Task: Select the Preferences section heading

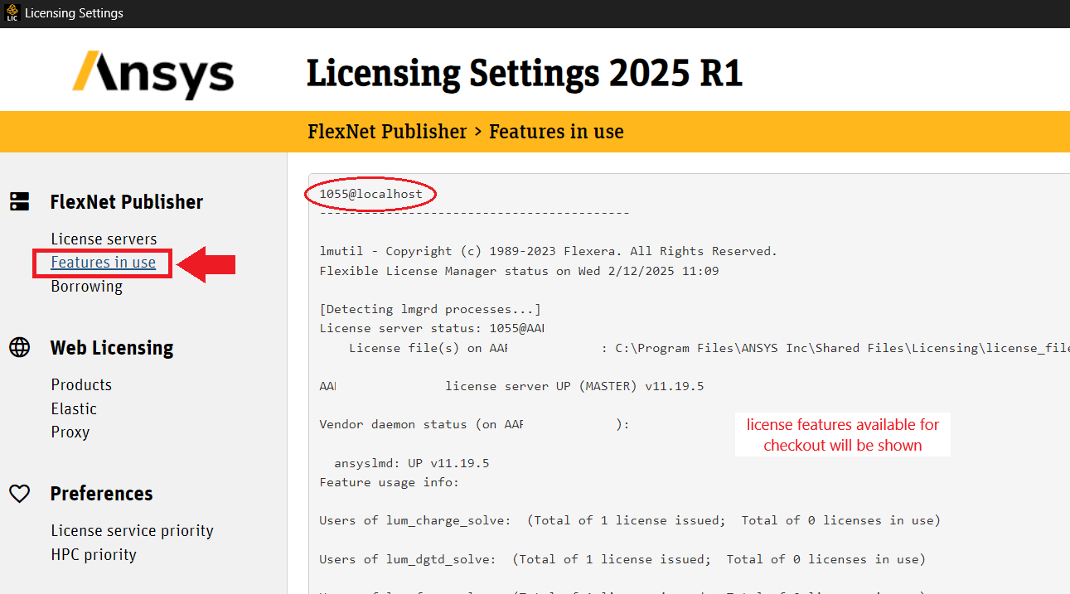Action: (101, 494)
